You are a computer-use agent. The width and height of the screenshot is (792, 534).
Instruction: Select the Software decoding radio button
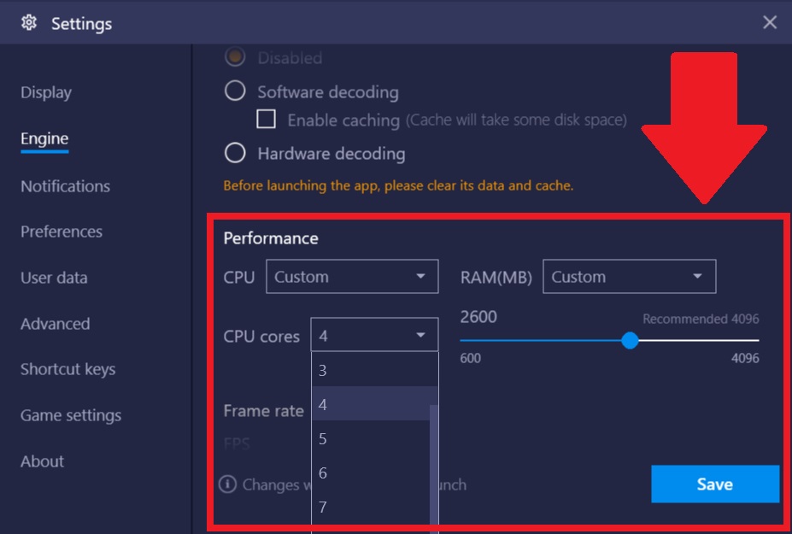point(235,91)
